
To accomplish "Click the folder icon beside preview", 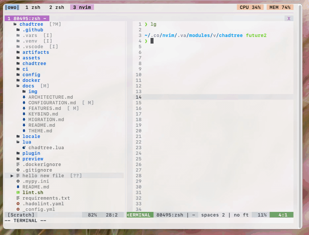I will coord(18,159).
